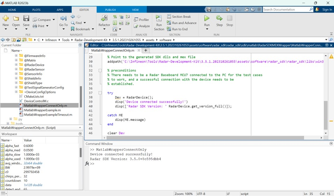Open the Bookmark dropdown
This screenshot has height=196, width=334.
click(93, 29)
